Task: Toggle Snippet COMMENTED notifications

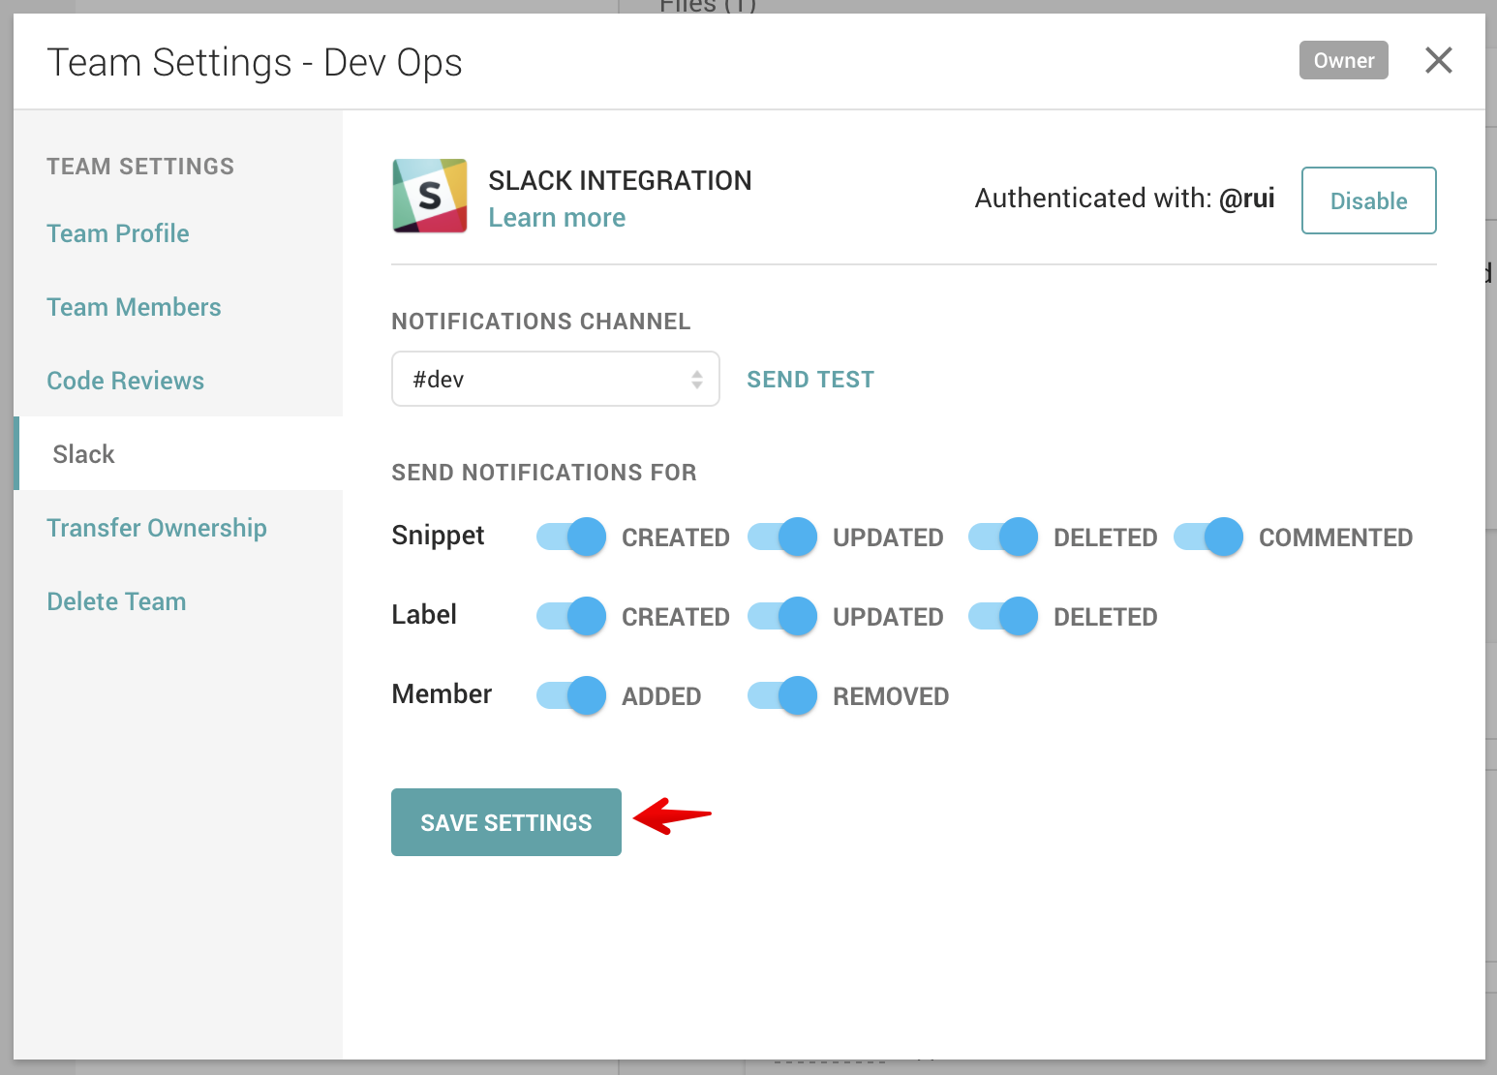Action: [1208, 537]
